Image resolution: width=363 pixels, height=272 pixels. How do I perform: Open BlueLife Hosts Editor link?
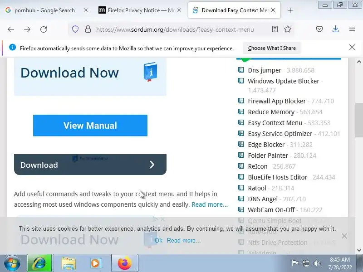click(278, 177)
